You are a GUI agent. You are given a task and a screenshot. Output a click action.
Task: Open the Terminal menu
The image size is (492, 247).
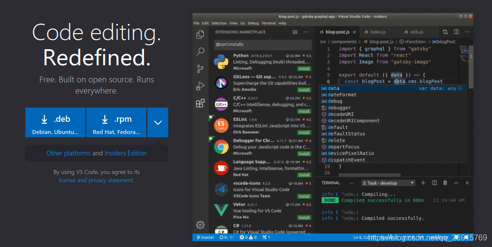pyautogui.click(x=269, y=23)
